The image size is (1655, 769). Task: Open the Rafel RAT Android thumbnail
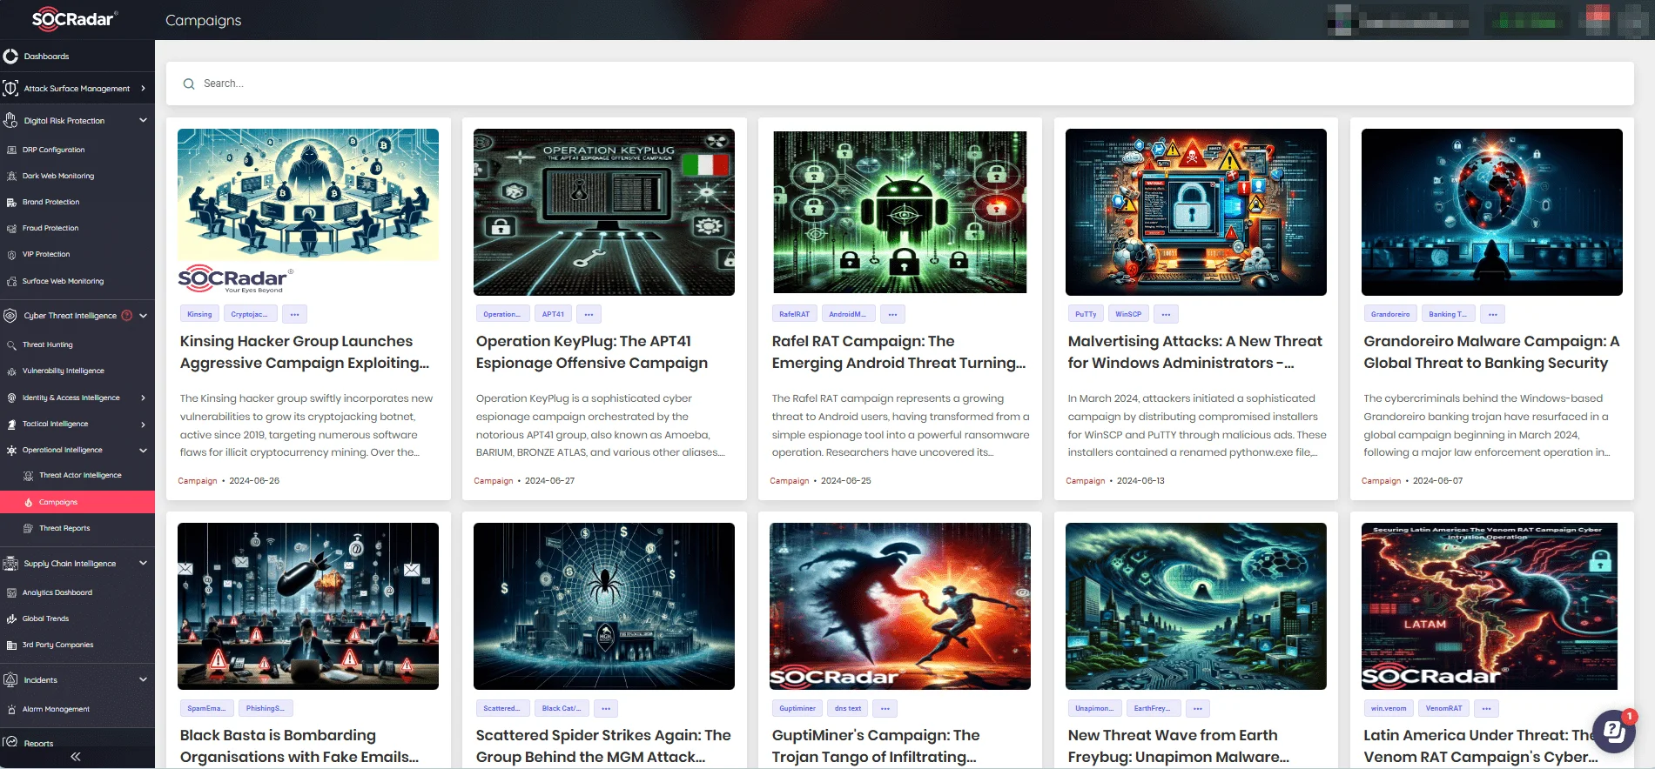coord(900,212)
